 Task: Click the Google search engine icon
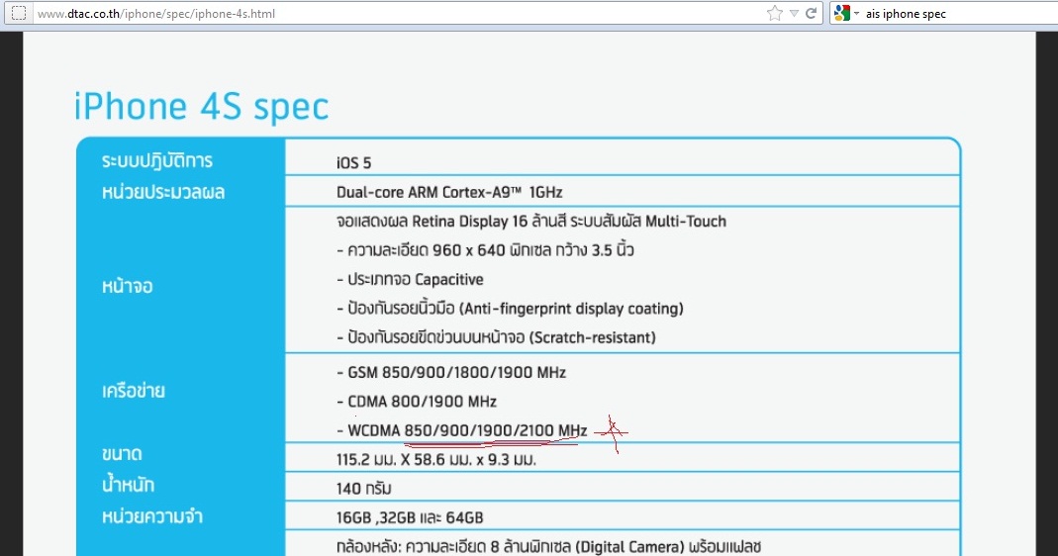pyautogui.click(x=841, y=13)
